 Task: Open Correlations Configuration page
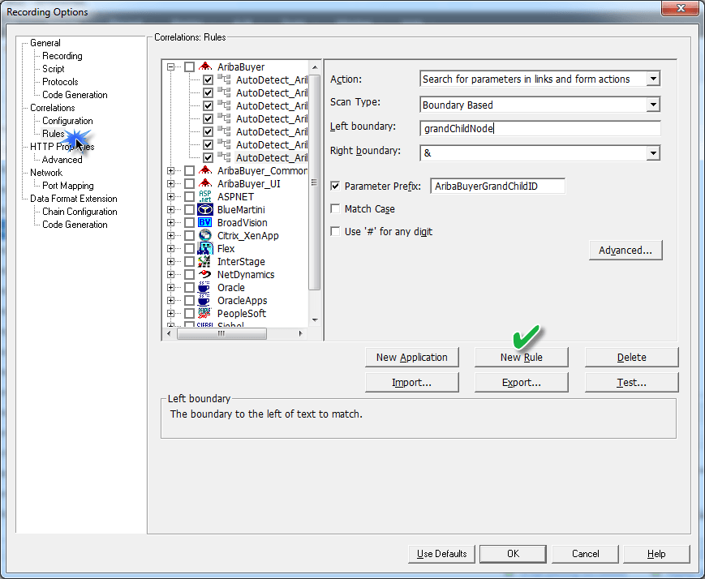pyautogui.click(x=67, y=121)
